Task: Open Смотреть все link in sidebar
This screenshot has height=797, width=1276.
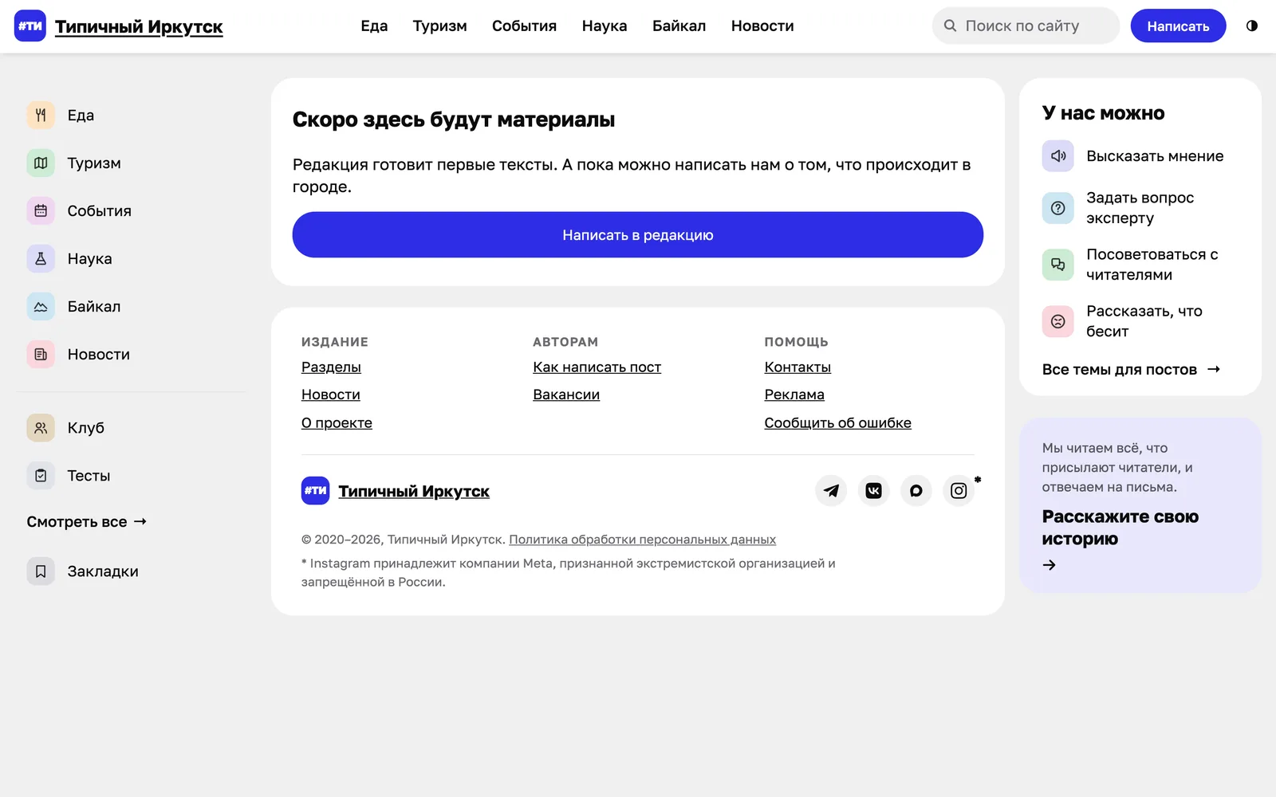Action: (x=87, y=522)
